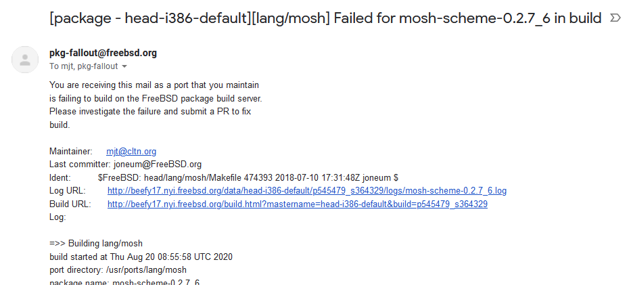Click the '=>> Building lang/mosh' line
The height and width of the screenshot is (285, 631).
click(x=96, y=244)
